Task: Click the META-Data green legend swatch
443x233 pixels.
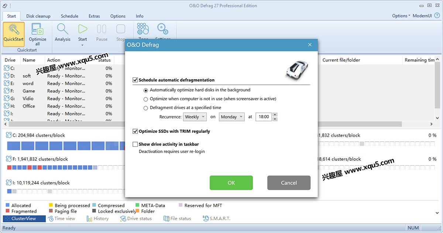Action: (138, 205)
